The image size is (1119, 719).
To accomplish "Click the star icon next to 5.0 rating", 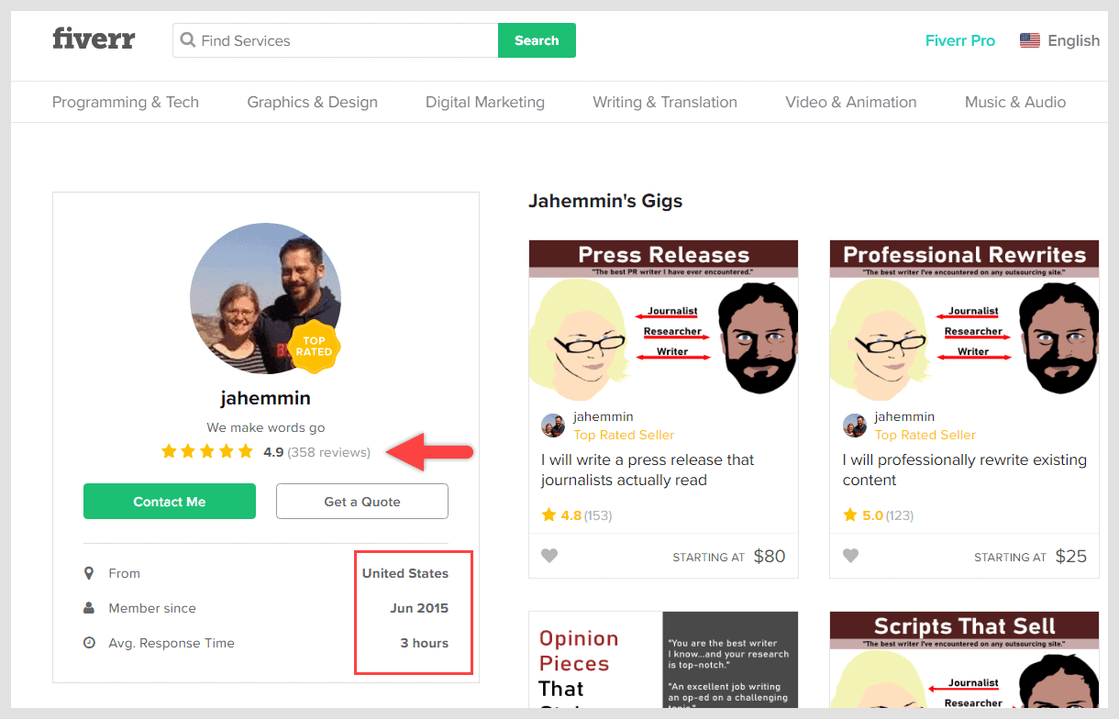I will pyautogui.click(x=850, y=514).
